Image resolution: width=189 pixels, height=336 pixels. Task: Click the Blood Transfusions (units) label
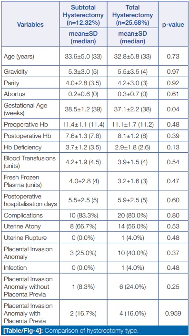(x=30, y=162)
